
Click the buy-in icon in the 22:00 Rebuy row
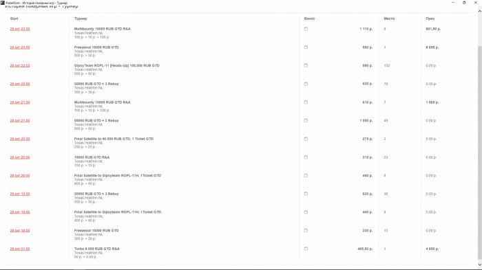pyautogui.click(x=306, y=84)
